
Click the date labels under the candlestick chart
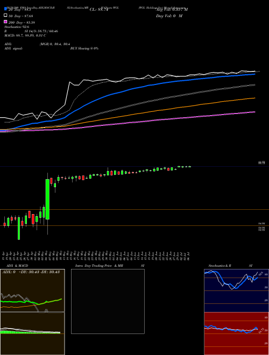pos(96,255)
